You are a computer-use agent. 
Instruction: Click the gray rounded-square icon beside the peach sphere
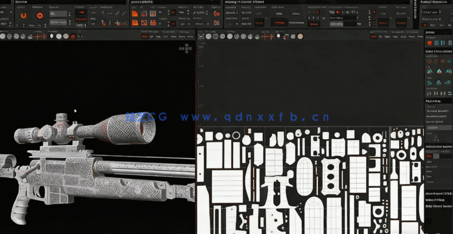point(293,36)
